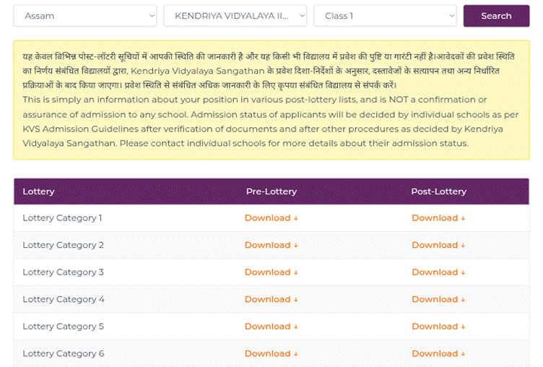Screen dimensions: 543x367
Task: Click the Post-Lottery column header
Action: (x=439, y=191)
